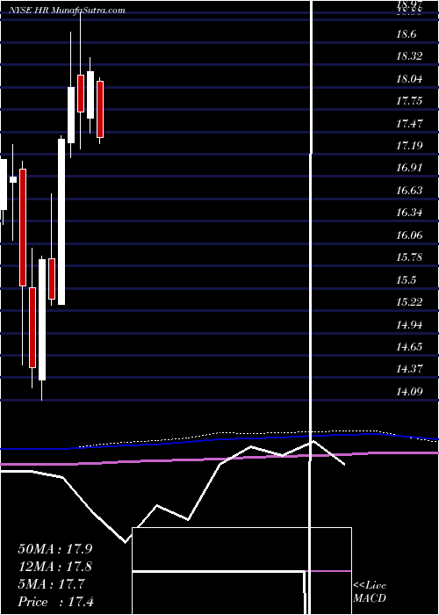Click the 17.19 price axis label
The image size is (439, 615).
click(x=409, y=146)
